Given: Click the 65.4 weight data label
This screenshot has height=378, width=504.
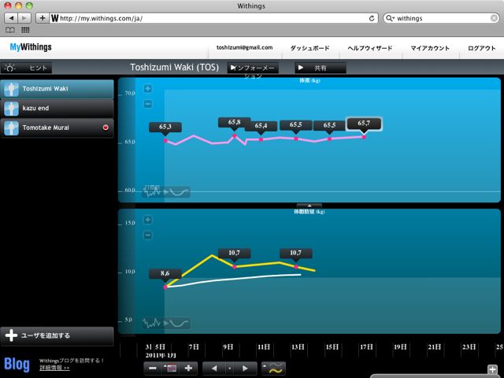Looking at the screenshot, I should (261, 126).
